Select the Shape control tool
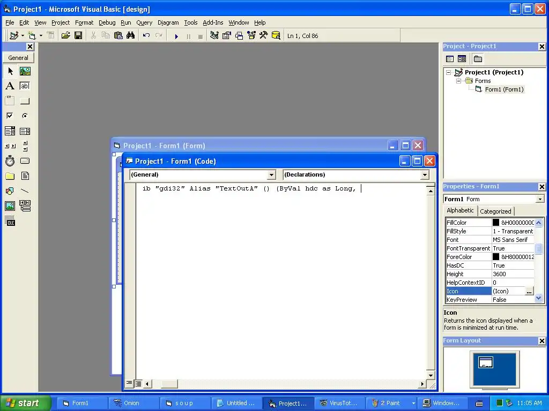Image resolution: width=549 pixels, height=411 pixels. 10,191
